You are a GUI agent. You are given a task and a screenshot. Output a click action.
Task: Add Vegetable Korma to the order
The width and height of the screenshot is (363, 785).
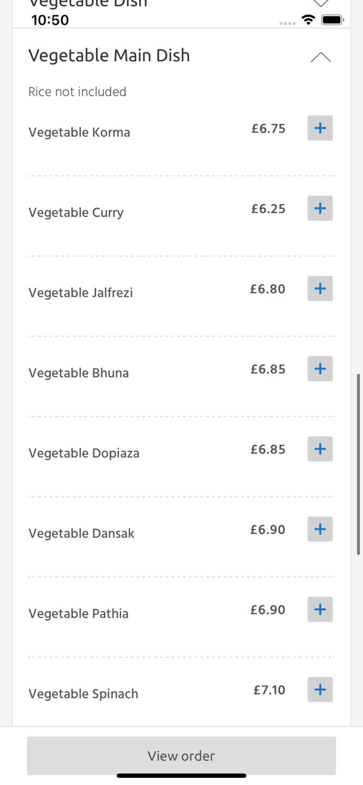[320, 128]
